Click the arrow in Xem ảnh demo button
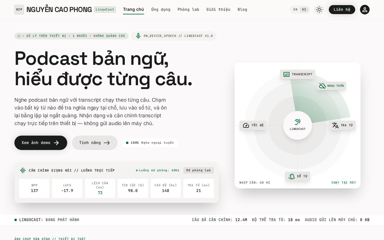The width and height of the screenshot is (384, 240). tap(56, 143)
